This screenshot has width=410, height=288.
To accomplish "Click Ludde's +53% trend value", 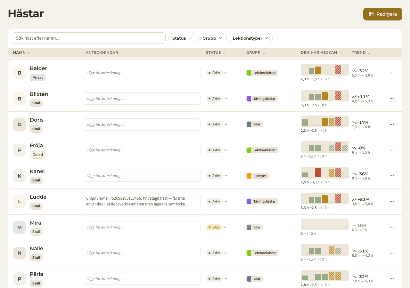I will [363, 199].
